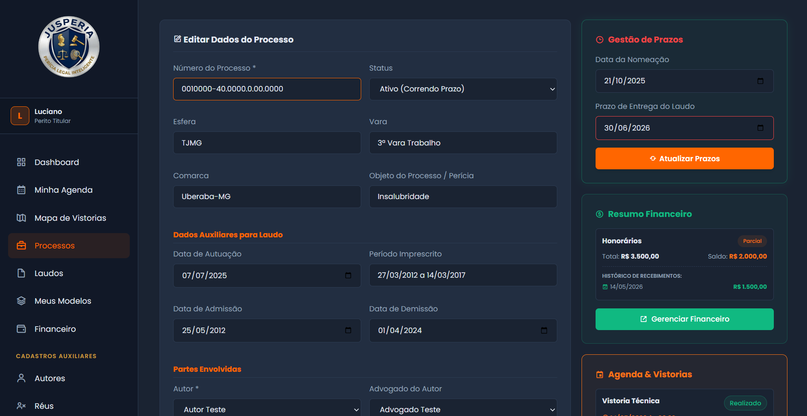The image size is (807, 416).
Task: Click the Réus person-remove icon
Action: click(21, 406)
